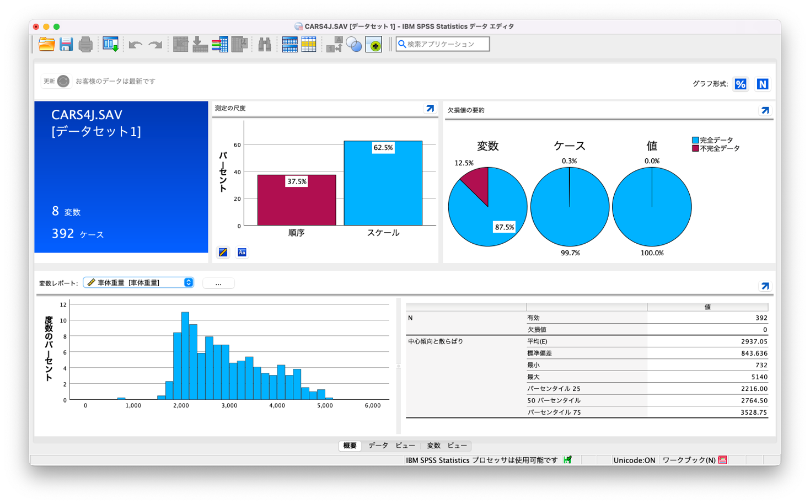Click the chart color edit icon below bar chart

[x=223, y=252]
